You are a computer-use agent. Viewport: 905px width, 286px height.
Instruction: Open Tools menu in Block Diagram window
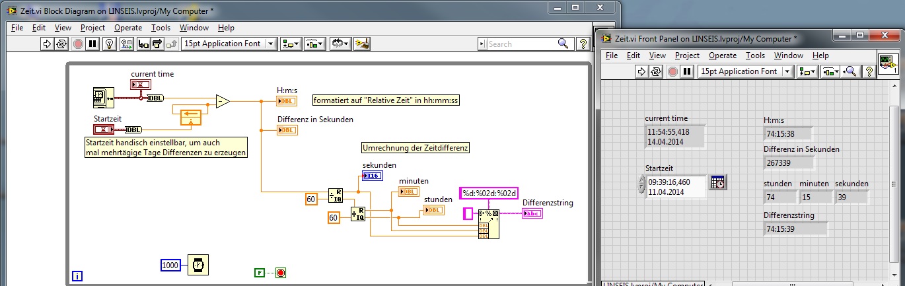(161, 28)
